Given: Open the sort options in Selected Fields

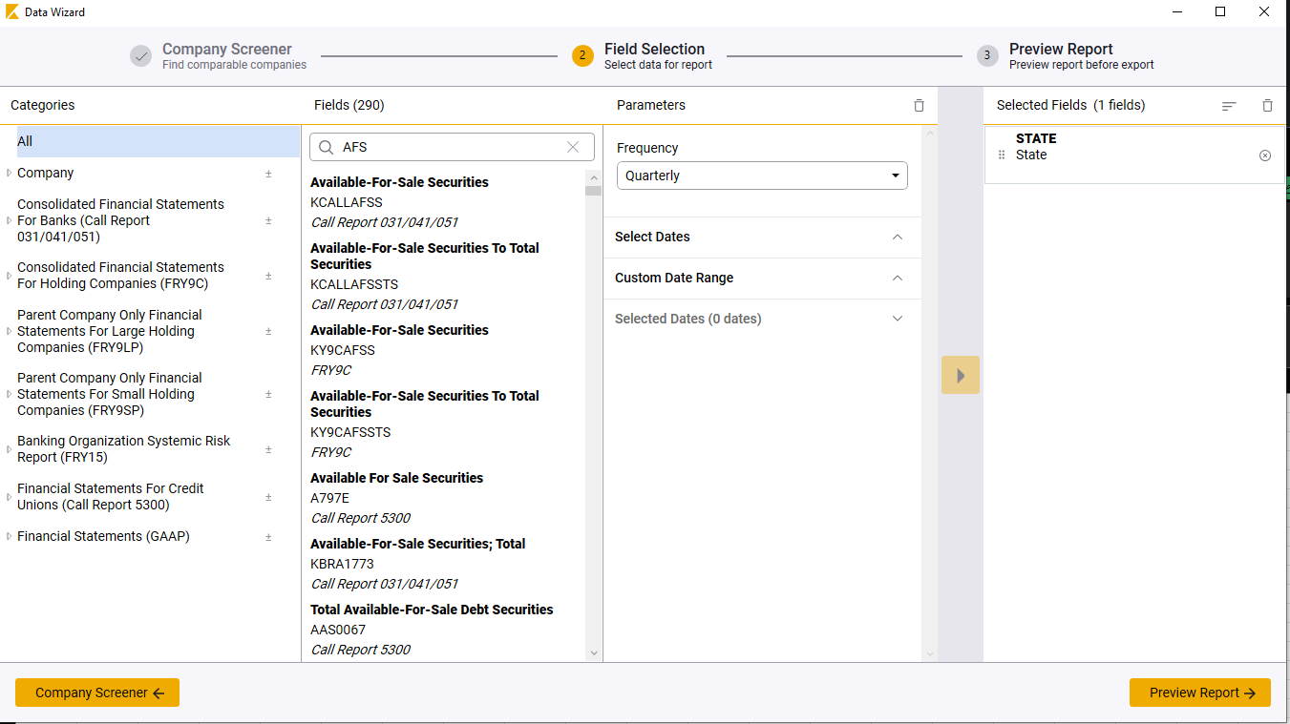Looking at the screenshot, I should (1229, 105).
